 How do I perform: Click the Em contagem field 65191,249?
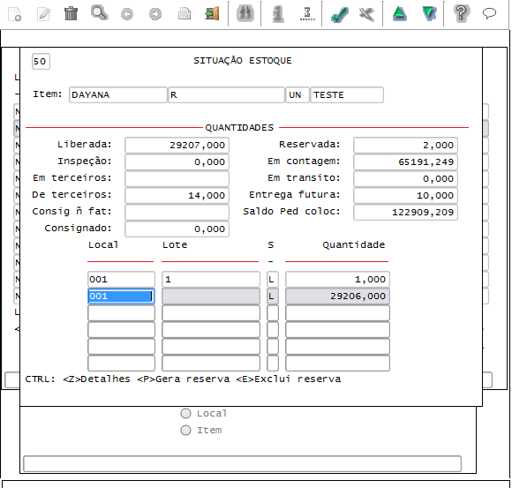click(405, 161)
